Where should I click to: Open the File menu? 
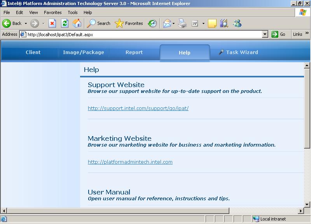coord(7,12)
